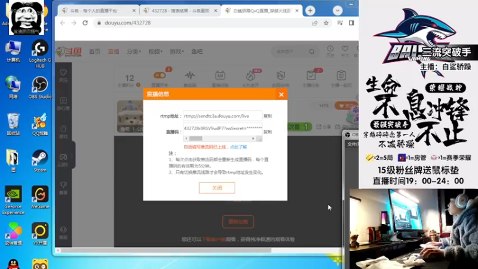The image size is (478, 269).
Task: Open the 星海任务 AD icon
Action: [x=220, y=79]
